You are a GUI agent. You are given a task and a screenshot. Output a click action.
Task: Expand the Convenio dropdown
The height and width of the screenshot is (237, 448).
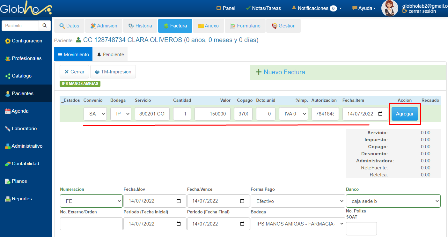coord(95,114)
